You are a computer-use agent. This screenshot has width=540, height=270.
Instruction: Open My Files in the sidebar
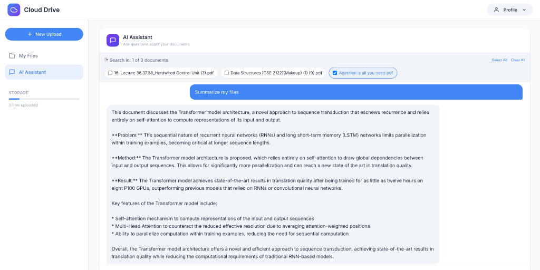point(28,56)
